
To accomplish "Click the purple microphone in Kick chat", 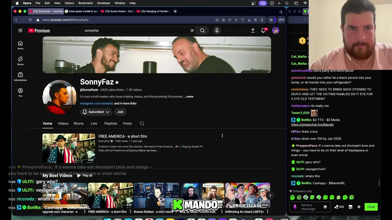I will (x=295, y=207).
